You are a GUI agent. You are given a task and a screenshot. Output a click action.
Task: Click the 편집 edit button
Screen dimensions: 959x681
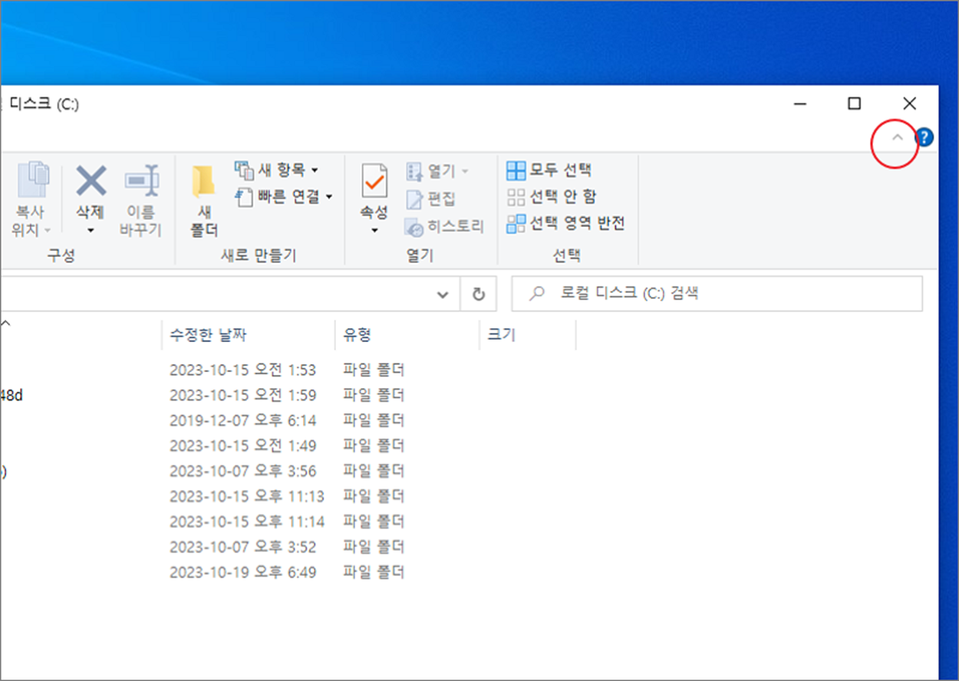(x=430, y=199)
